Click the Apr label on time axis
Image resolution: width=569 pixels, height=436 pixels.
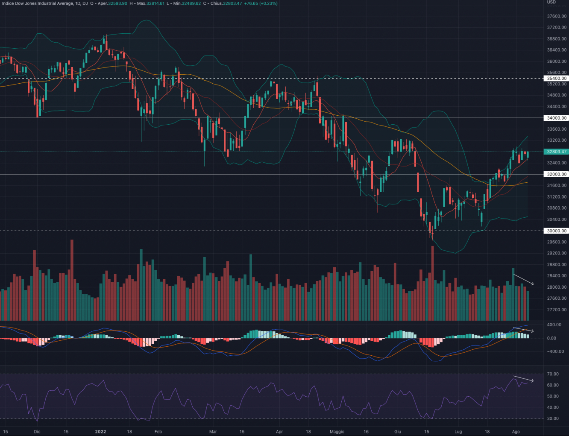[x=279, y=432]
